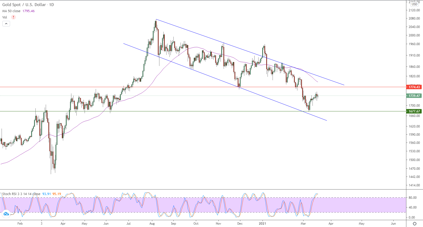Click the 1910.00 price axis label
423x227 pixels.
pyautogui.click(x=414, y=55)
